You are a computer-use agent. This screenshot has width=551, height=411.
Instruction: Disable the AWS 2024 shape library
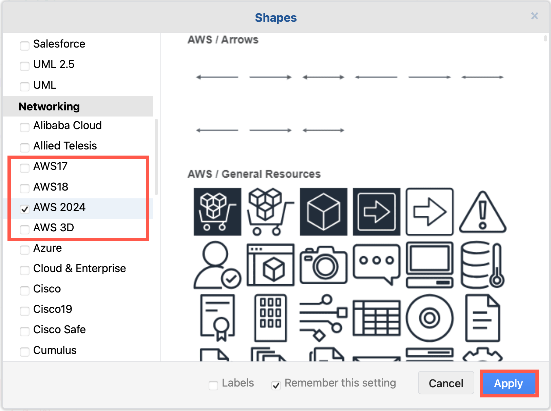[24, 209]
